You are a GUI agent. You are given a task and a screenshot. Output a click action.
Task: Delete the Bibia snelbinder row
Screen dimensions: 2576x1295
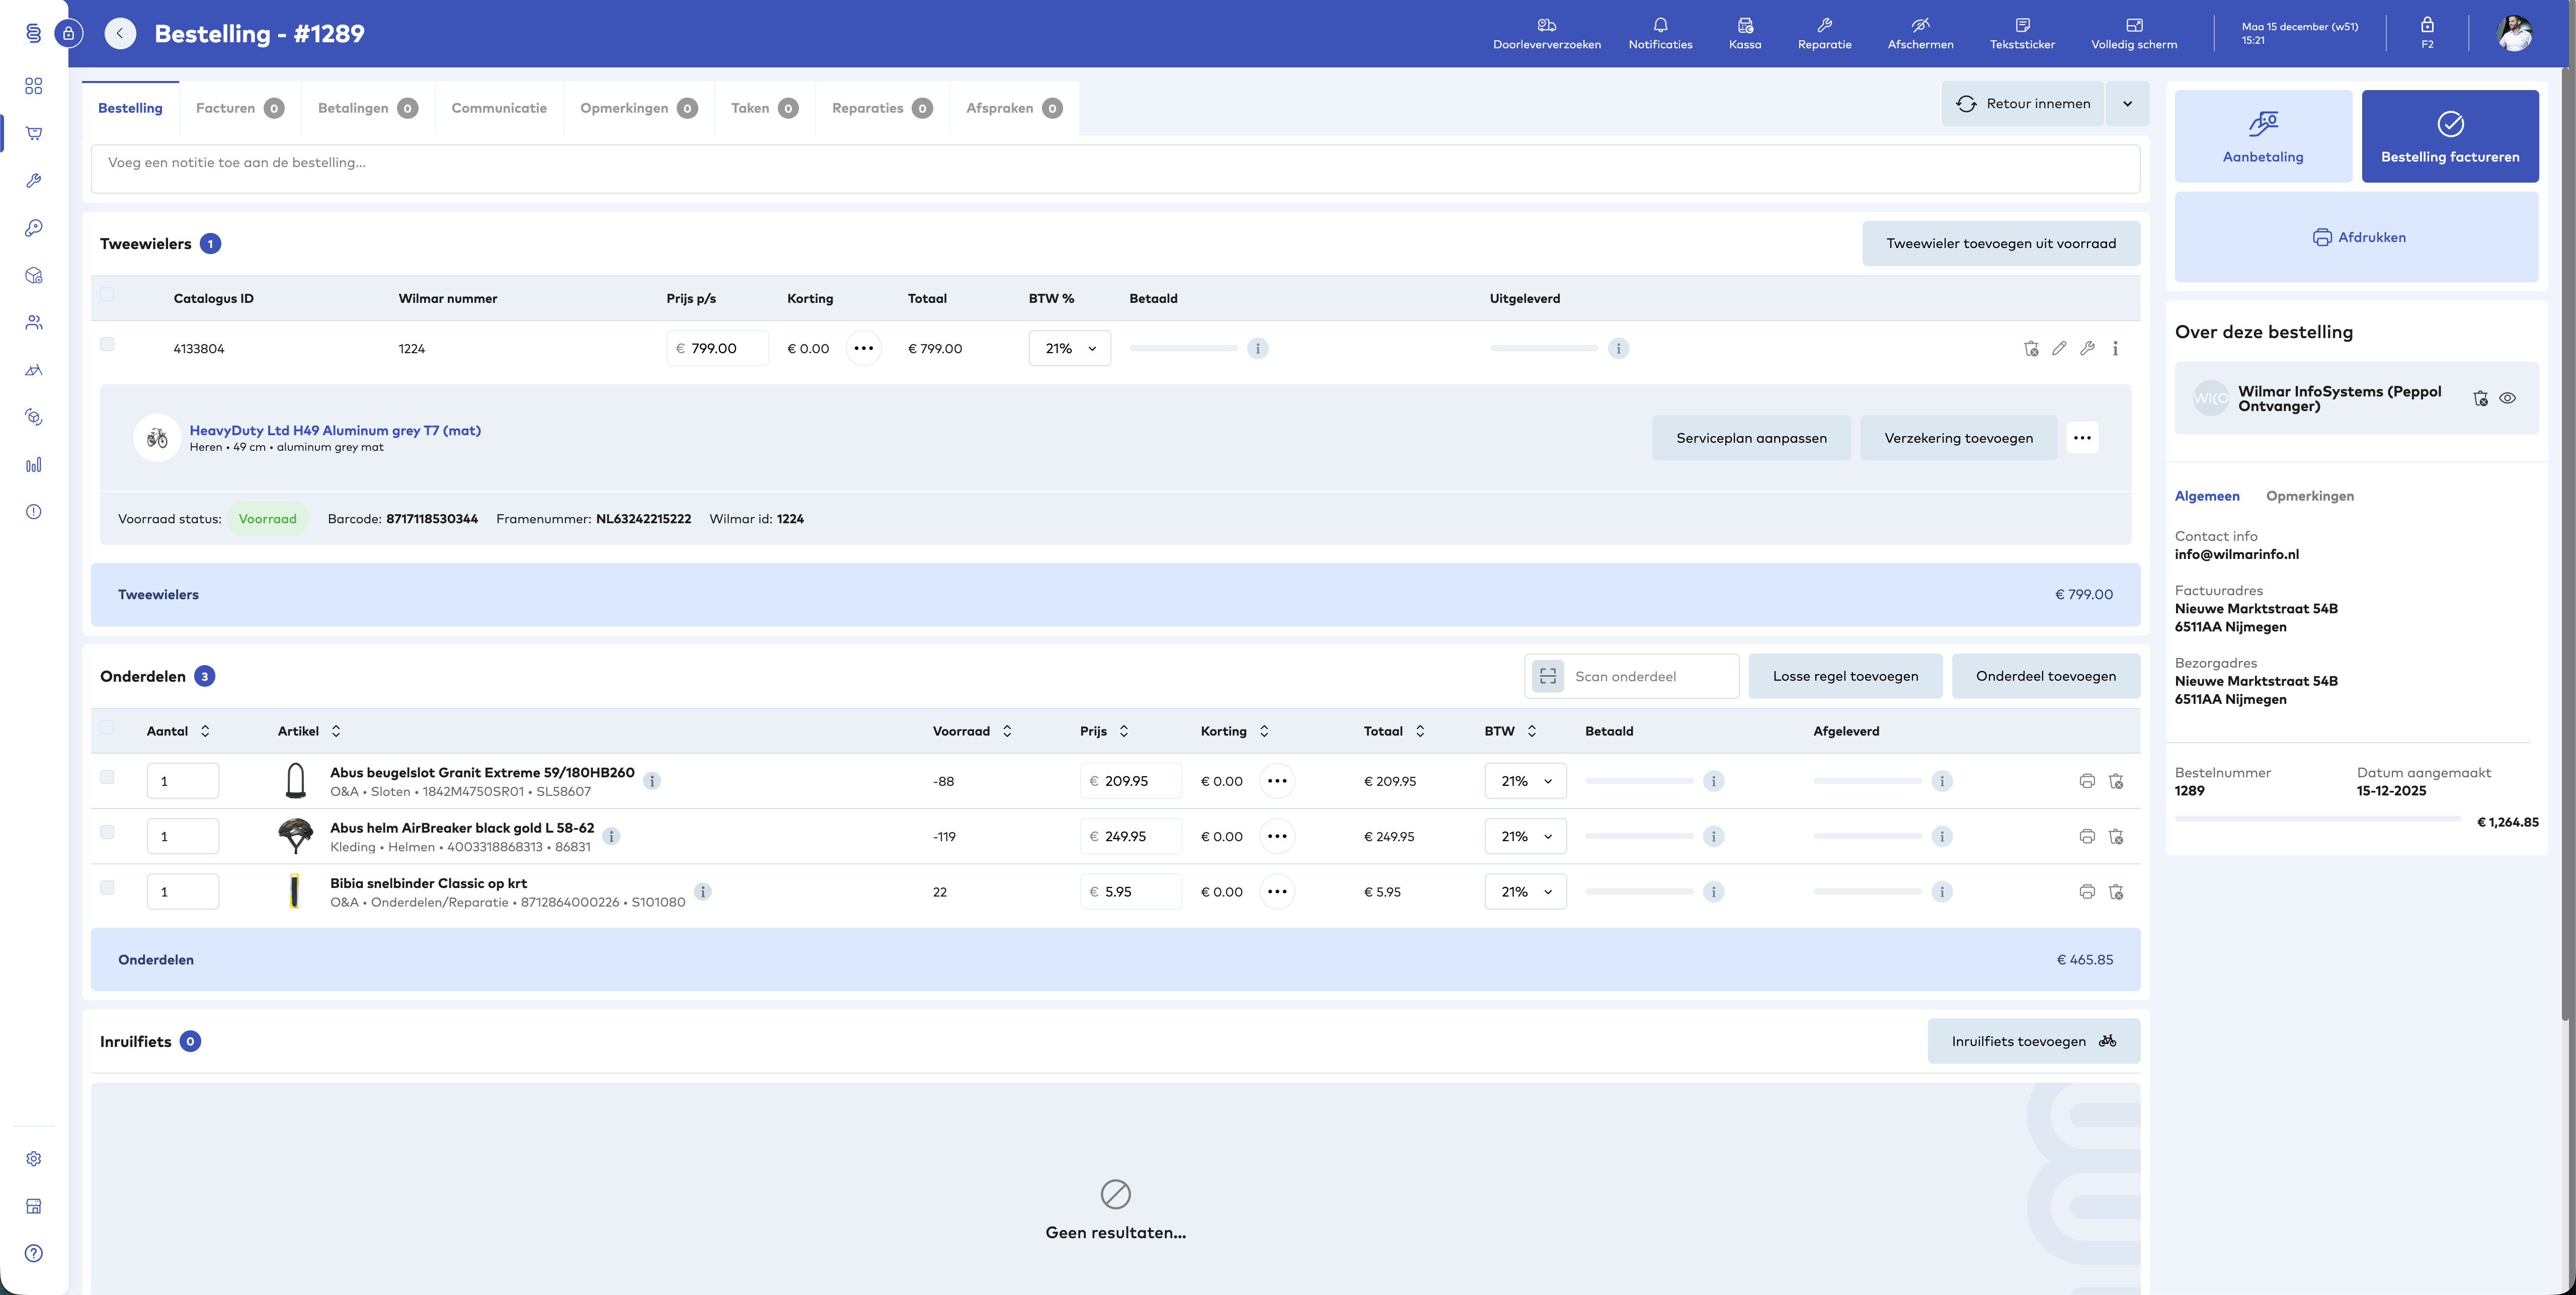[2116, 892]
